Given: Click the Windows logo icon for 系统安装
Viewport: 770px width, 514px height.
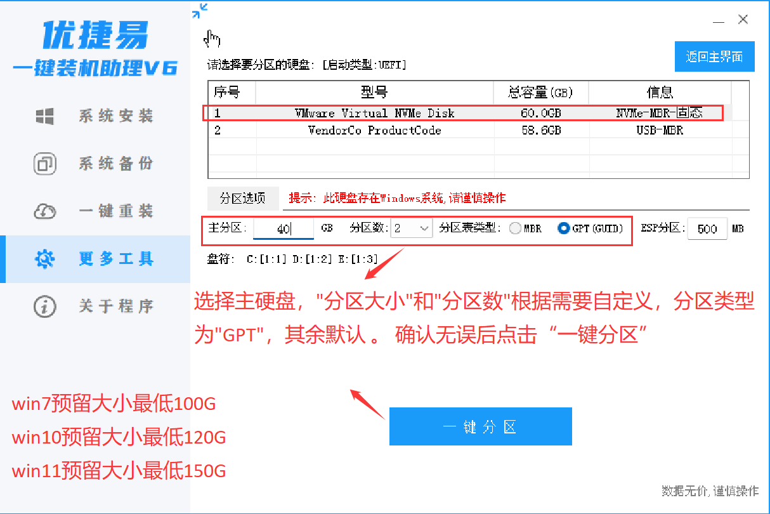Looking at the screenshot, I should point(44,117).
